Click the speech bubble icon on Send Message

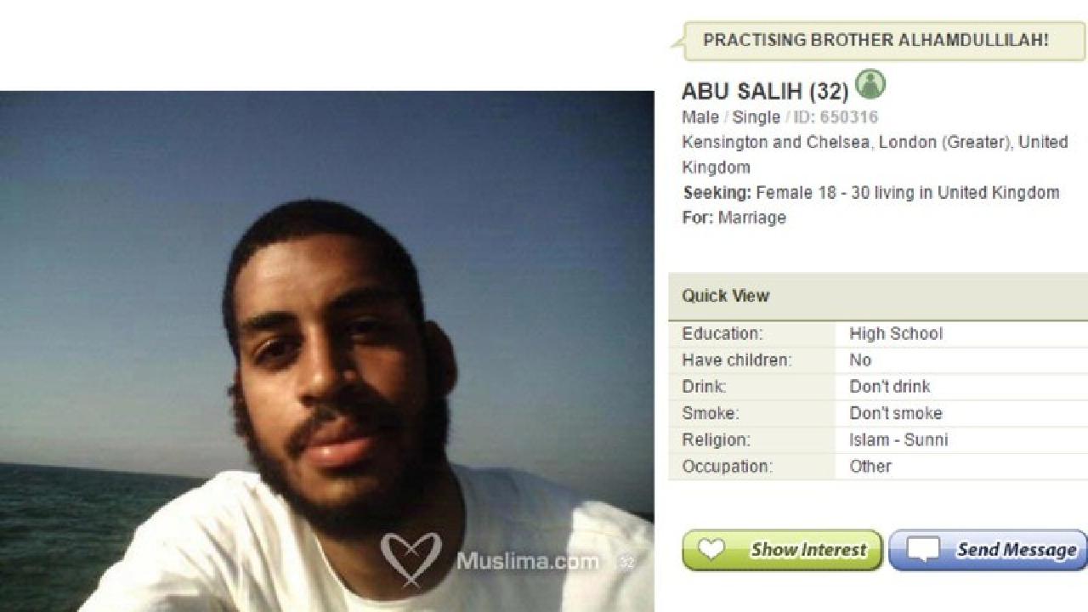(923, 551)
